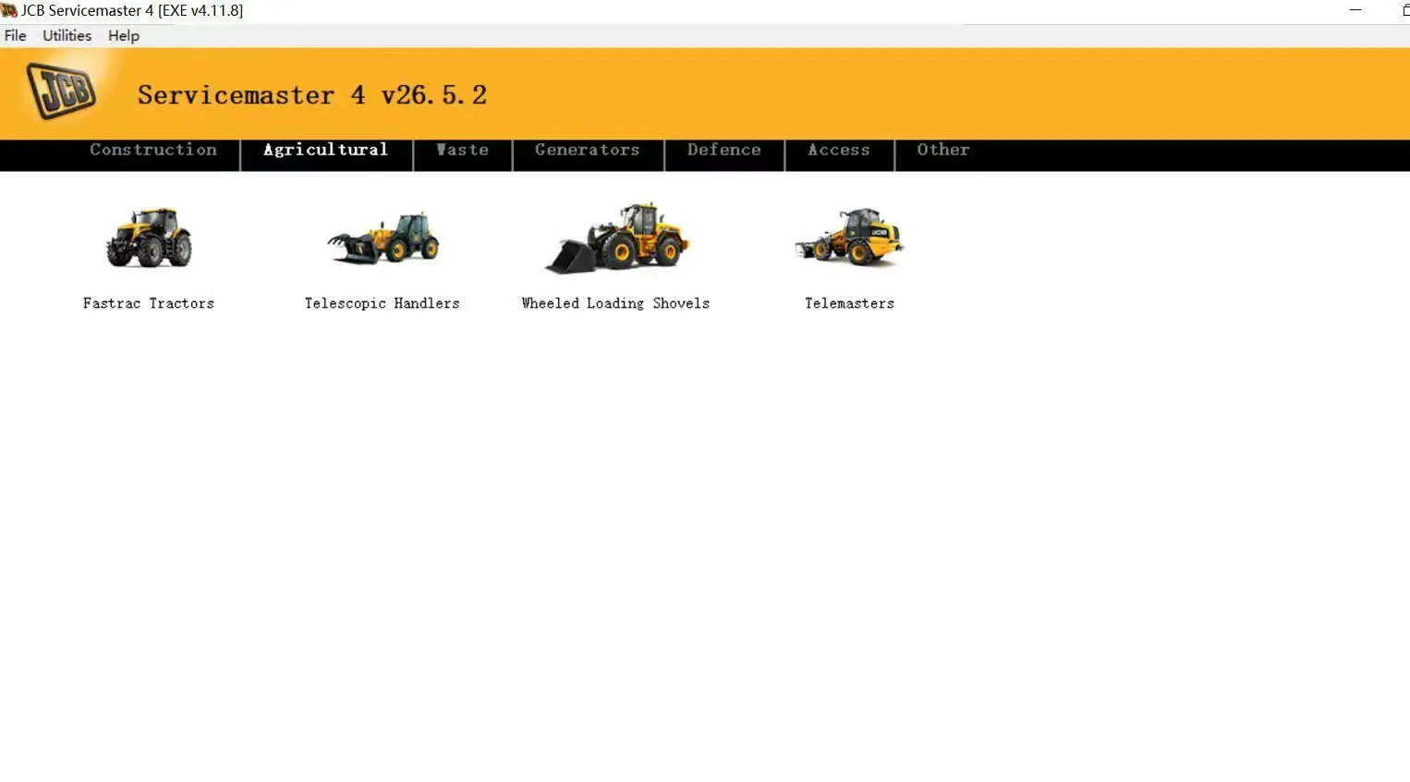Open the File menu
The height and width of the screenshot is (782, 1410).
[x=16, y=36]
